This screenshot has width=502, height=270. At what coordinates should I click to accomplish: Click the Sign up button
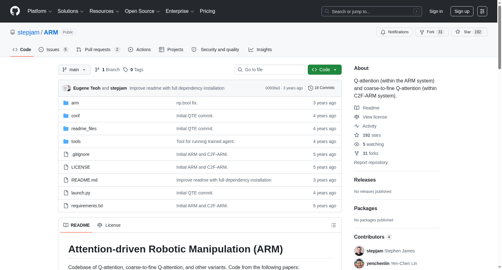click(x=462, y=11)
